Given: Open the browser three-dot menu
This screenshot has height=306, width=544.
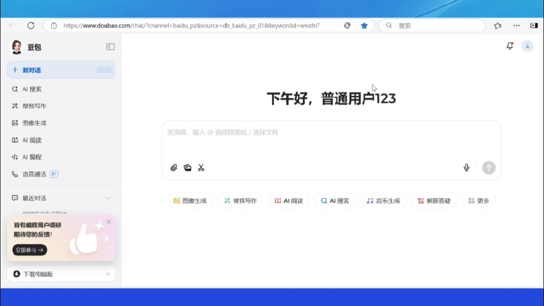Looking at the screenshot, I should click(517, 25).
